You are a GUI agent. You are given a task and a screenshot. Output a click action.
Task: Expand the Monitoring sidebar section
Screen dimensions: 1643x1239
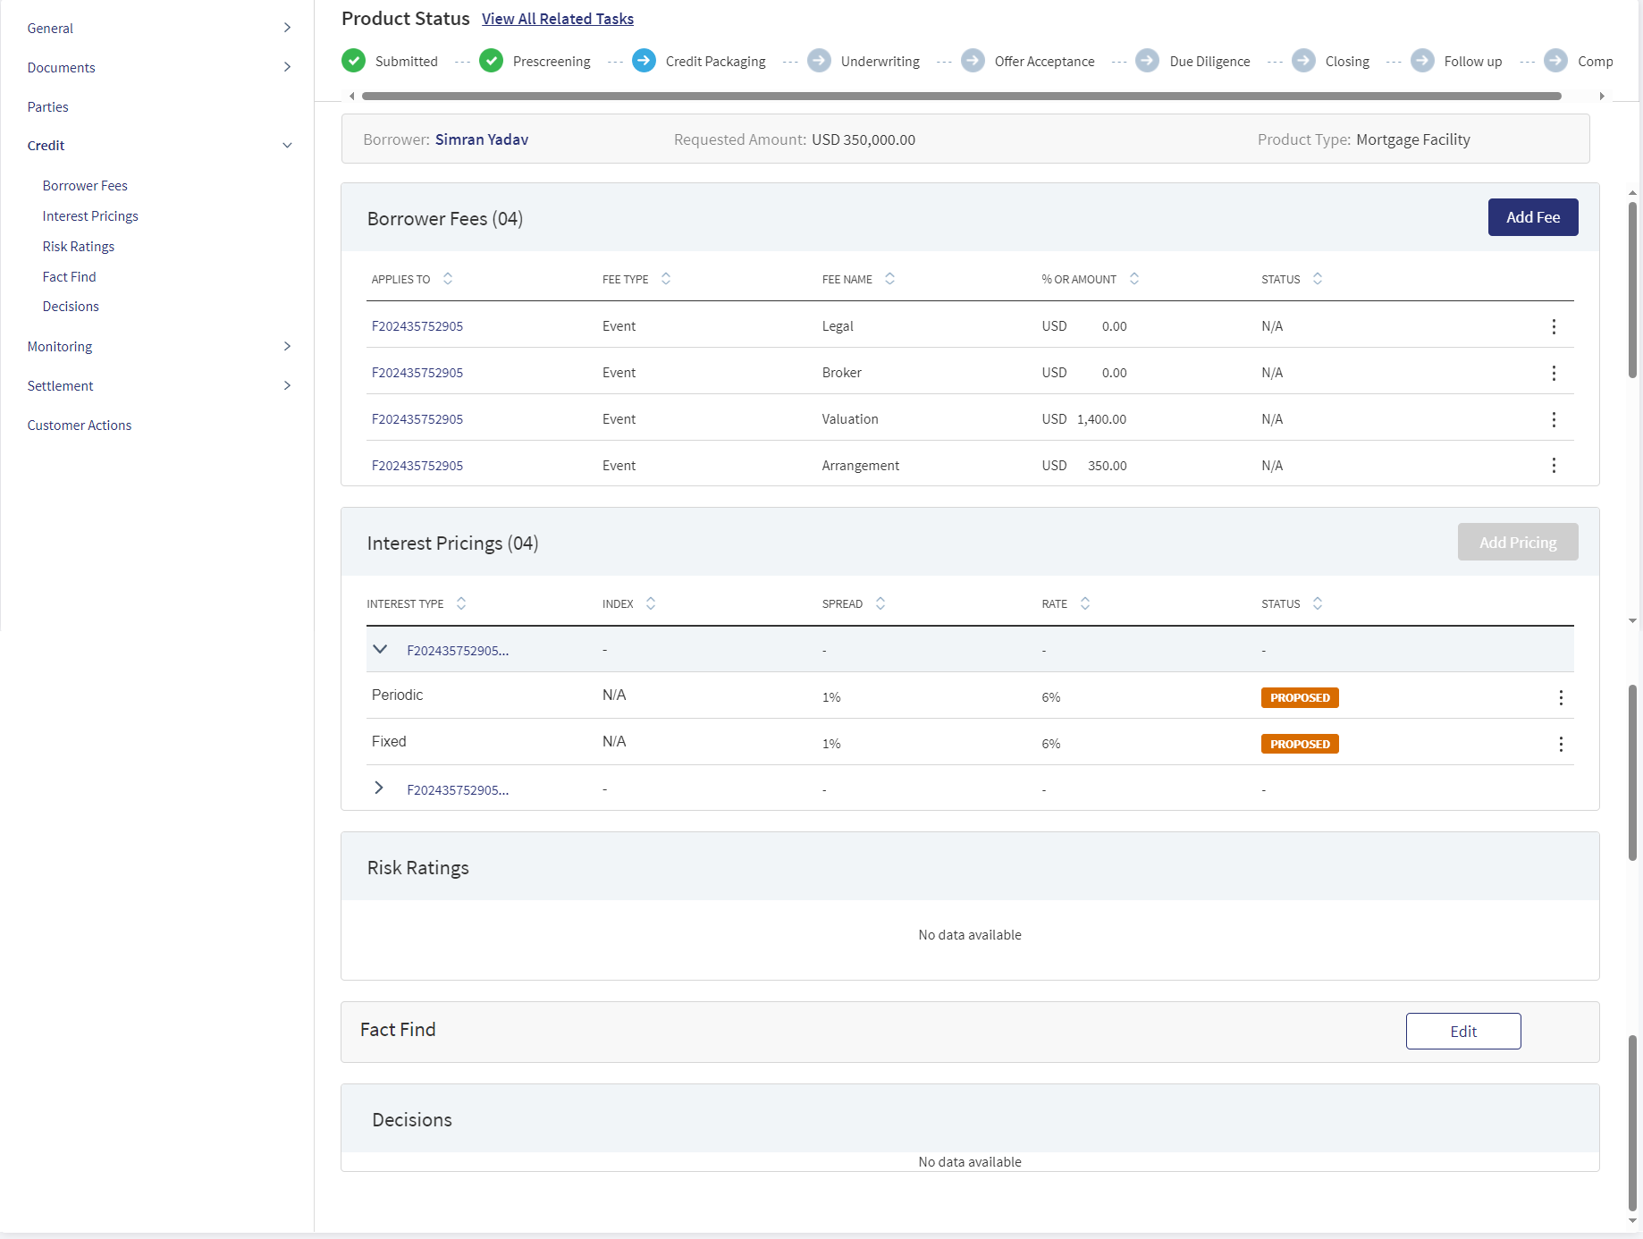(x=287, y=346)
